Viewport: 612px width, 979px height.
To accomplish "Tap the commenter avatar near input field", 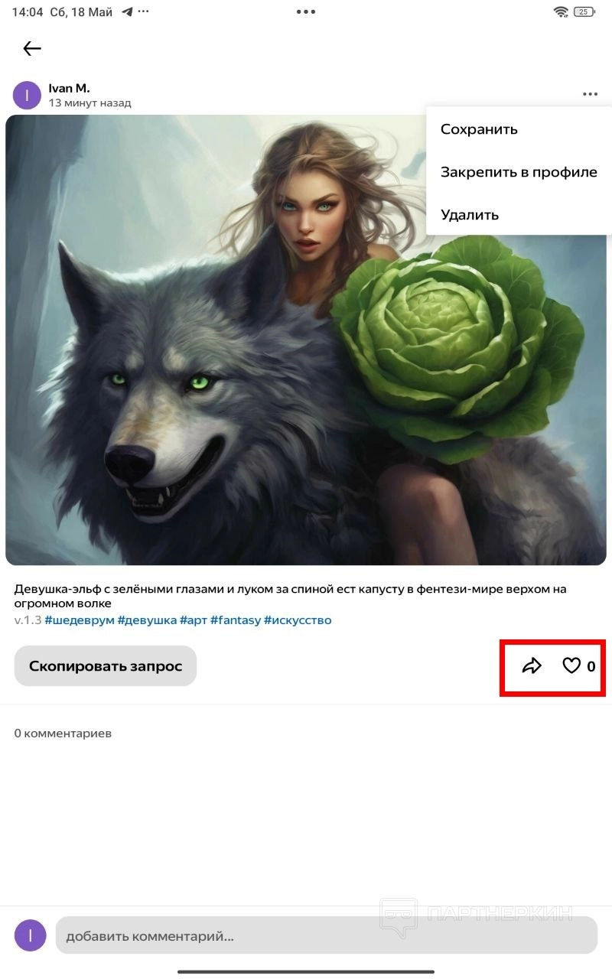I will coord(31,935).
